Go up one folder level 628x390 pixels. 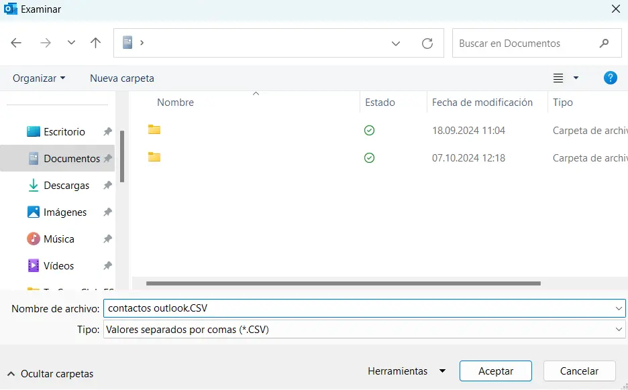click(x=95, y=43)
